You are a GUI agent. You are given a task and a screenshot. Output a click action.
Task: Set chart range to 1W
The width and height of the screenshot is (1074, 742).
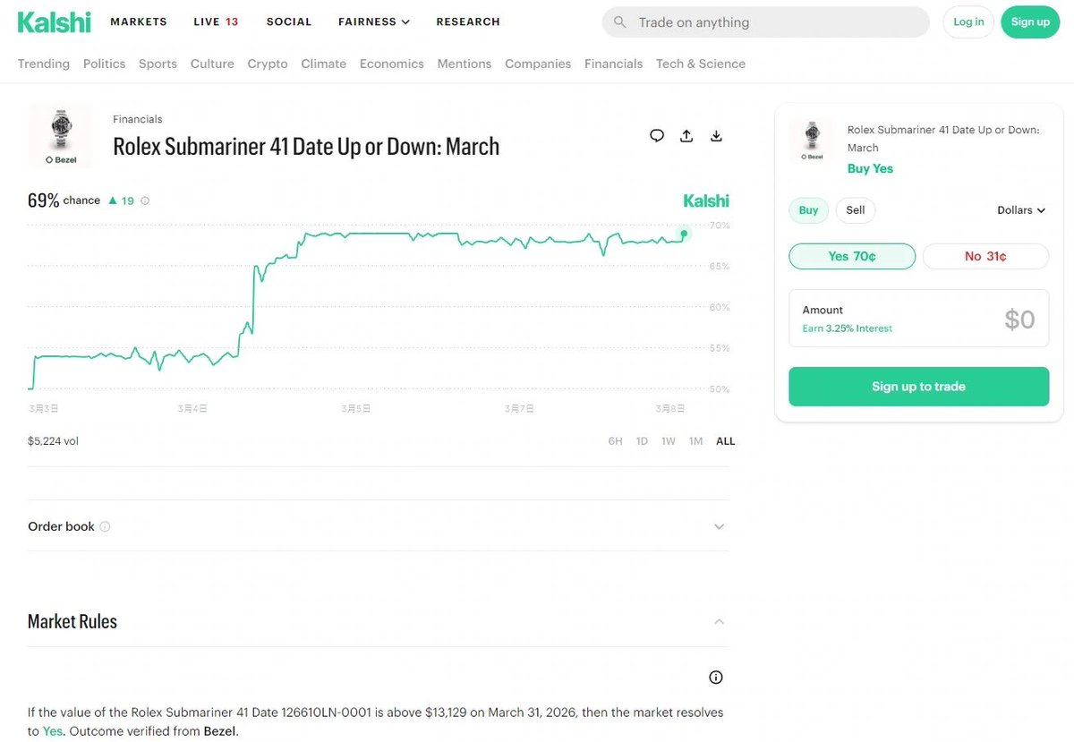click(669, 441)
